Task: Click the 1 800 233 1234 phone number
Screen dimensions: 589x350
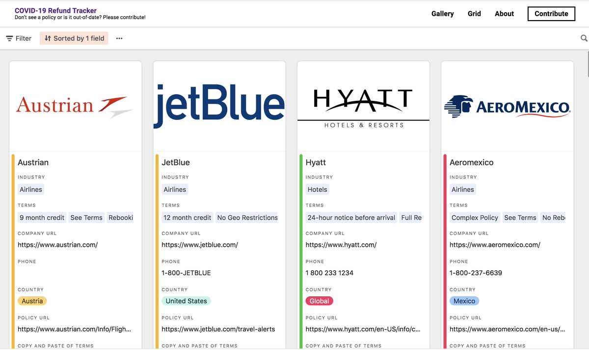Action: tap(329, 273)
